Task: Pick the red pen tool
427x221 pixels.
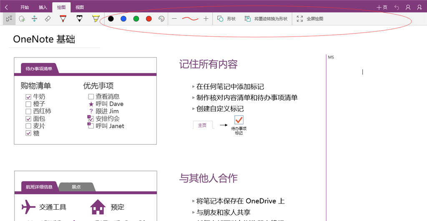Action: (63, 19)
